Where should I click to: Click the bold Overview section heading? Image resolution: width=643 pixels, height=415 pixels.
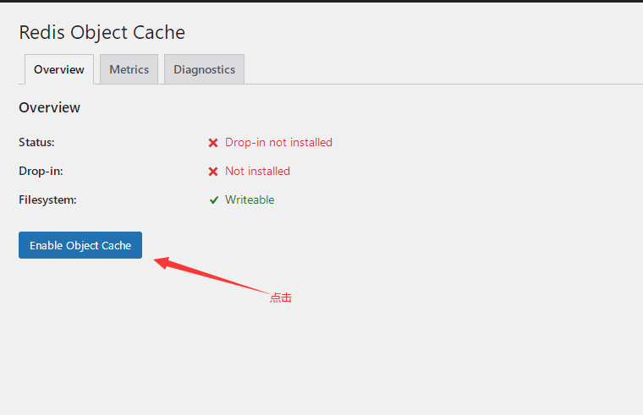[x=49, y=107]
